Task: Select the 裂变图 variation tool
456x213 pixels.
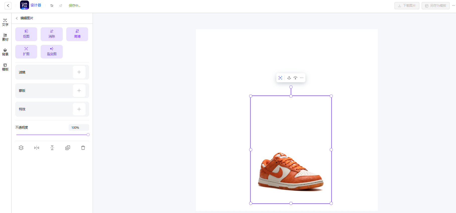Action: (x=52, y=52)
